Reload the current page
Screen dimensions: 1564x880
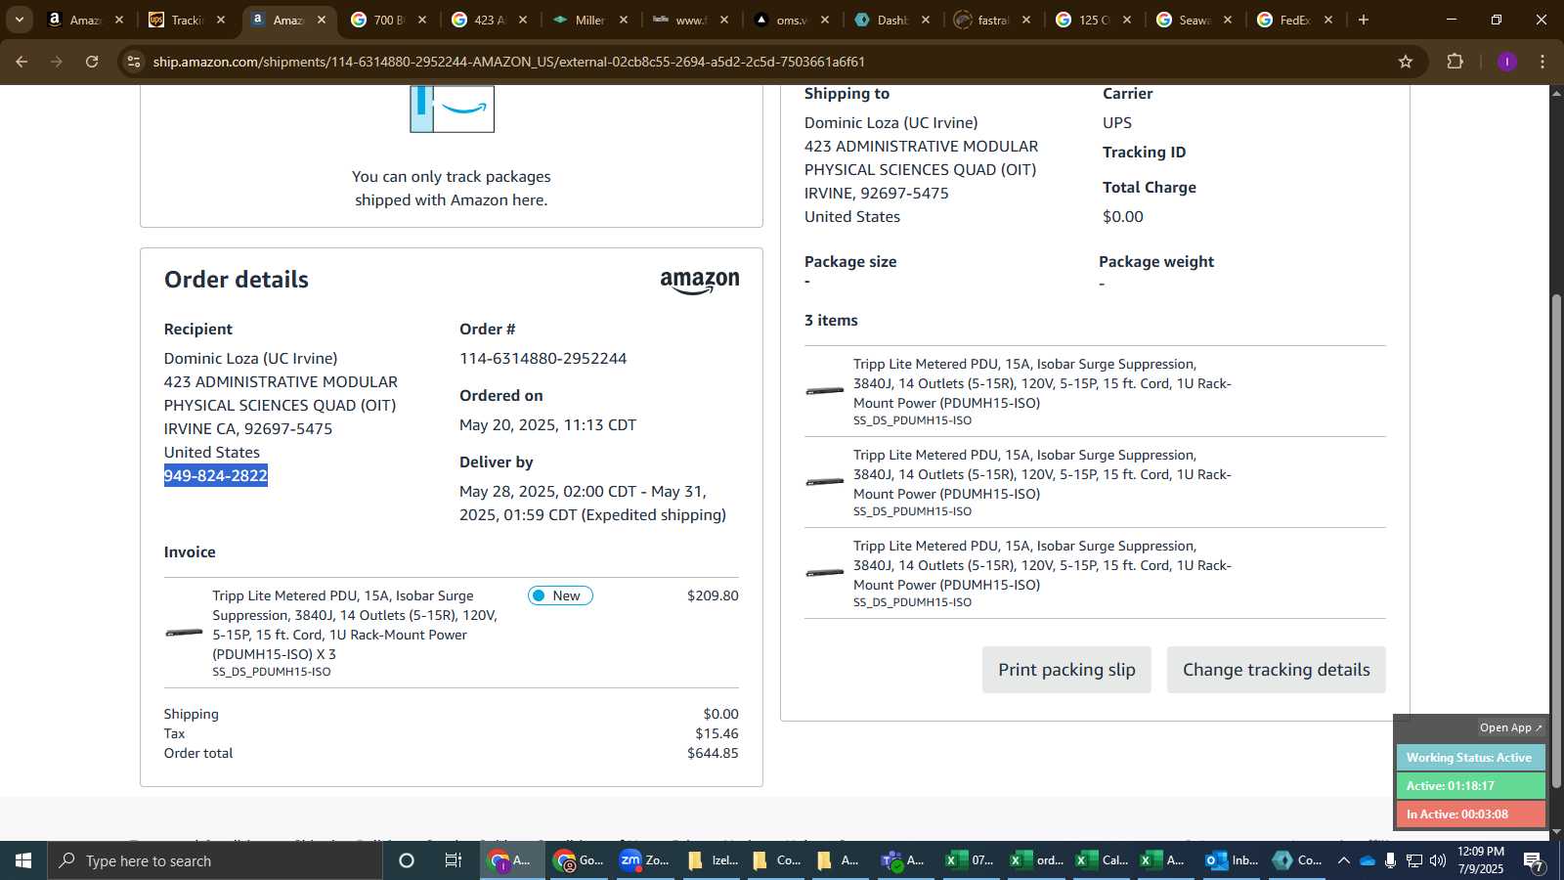[92, 62]
